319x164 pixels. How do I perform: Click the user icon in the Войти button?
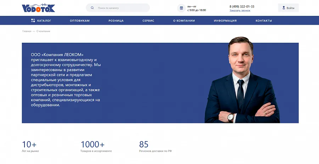tap(284, 8)
